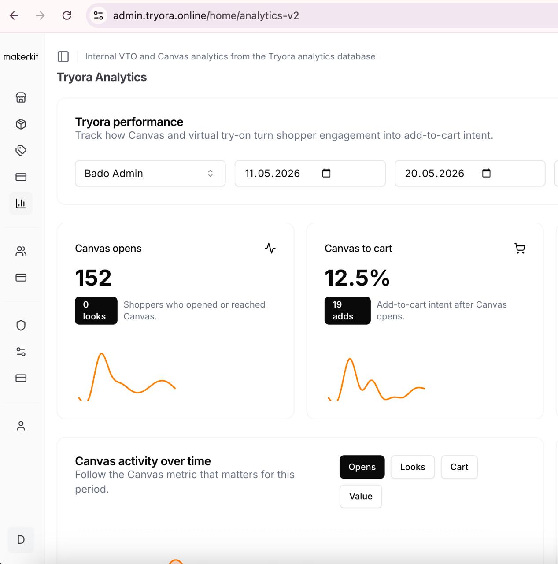Click the Canvas opens sparkline chart
Screen dimensions: 558x564
click(127, 377)
